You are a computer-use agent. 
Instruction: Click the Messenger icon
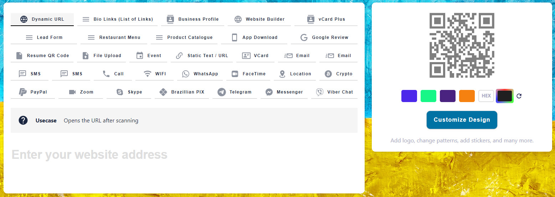pos(269,92)
